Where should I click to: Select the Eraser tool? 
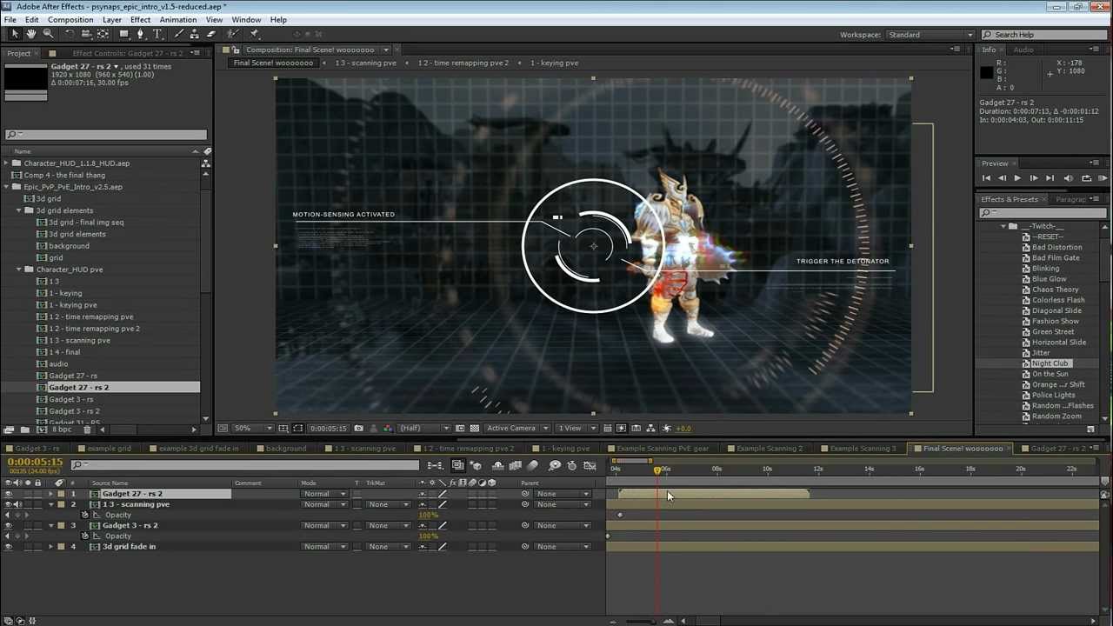[x=211, y=34]
